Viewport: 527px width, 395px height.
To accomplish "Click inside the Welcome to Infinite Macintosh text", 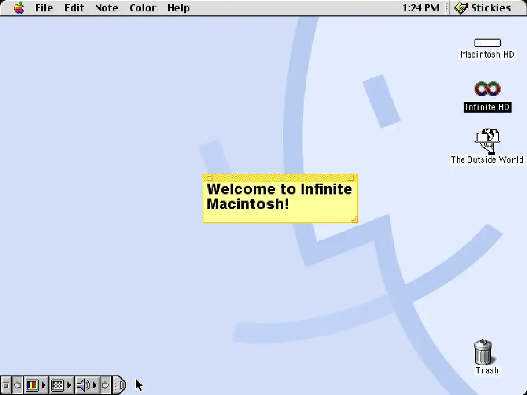I will click(x=279, y=196).
